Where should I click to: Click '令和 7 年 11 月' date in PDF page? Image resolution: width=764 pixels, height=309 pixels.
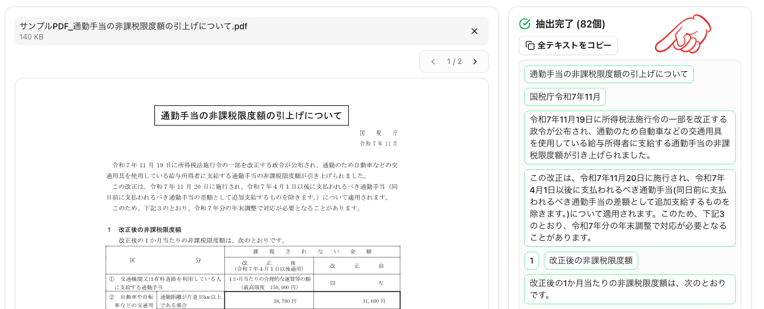pyautogui.click(x=379, y=143)
